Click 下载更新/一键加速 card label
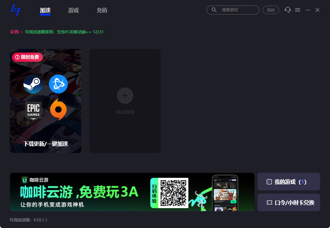330x228 pixels. [46, 144]
